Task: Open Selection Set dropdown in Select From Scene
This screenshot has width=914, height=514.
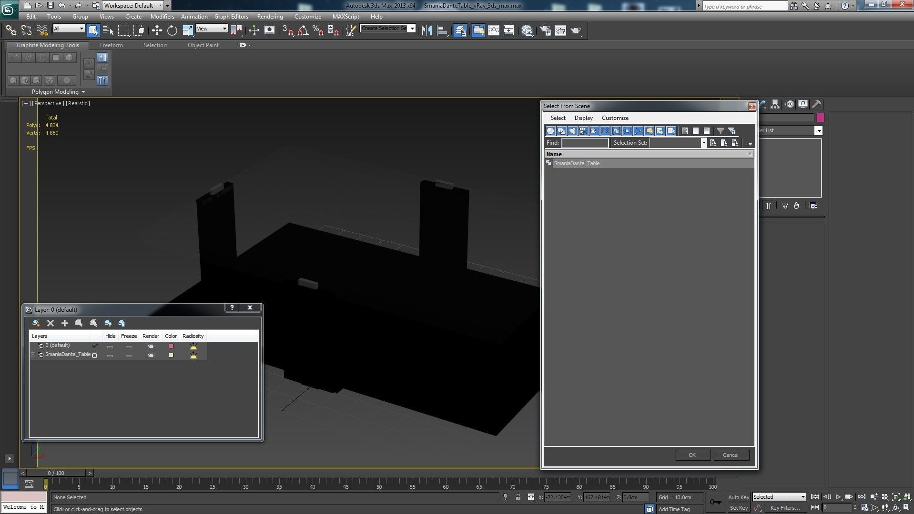Action: tap(703, 143)
